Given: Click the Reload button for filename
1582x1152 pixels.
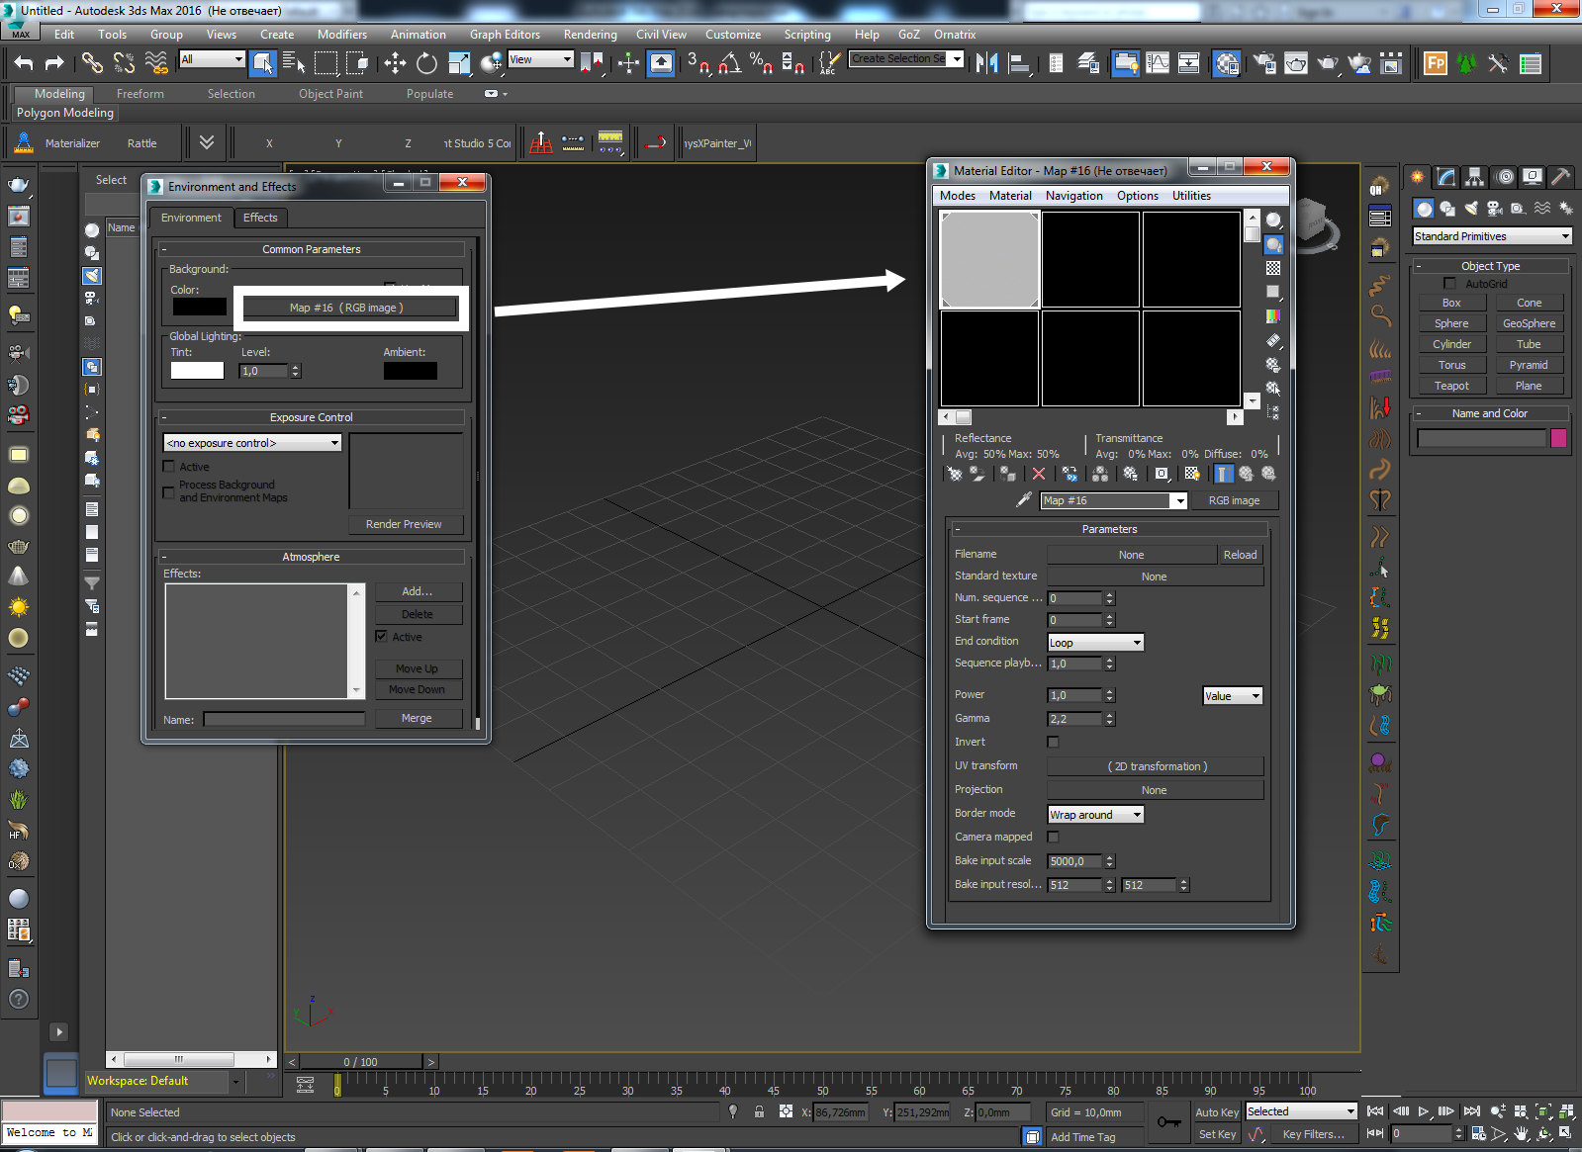Looking at the screenshot, I should [x=1240, y=555].
